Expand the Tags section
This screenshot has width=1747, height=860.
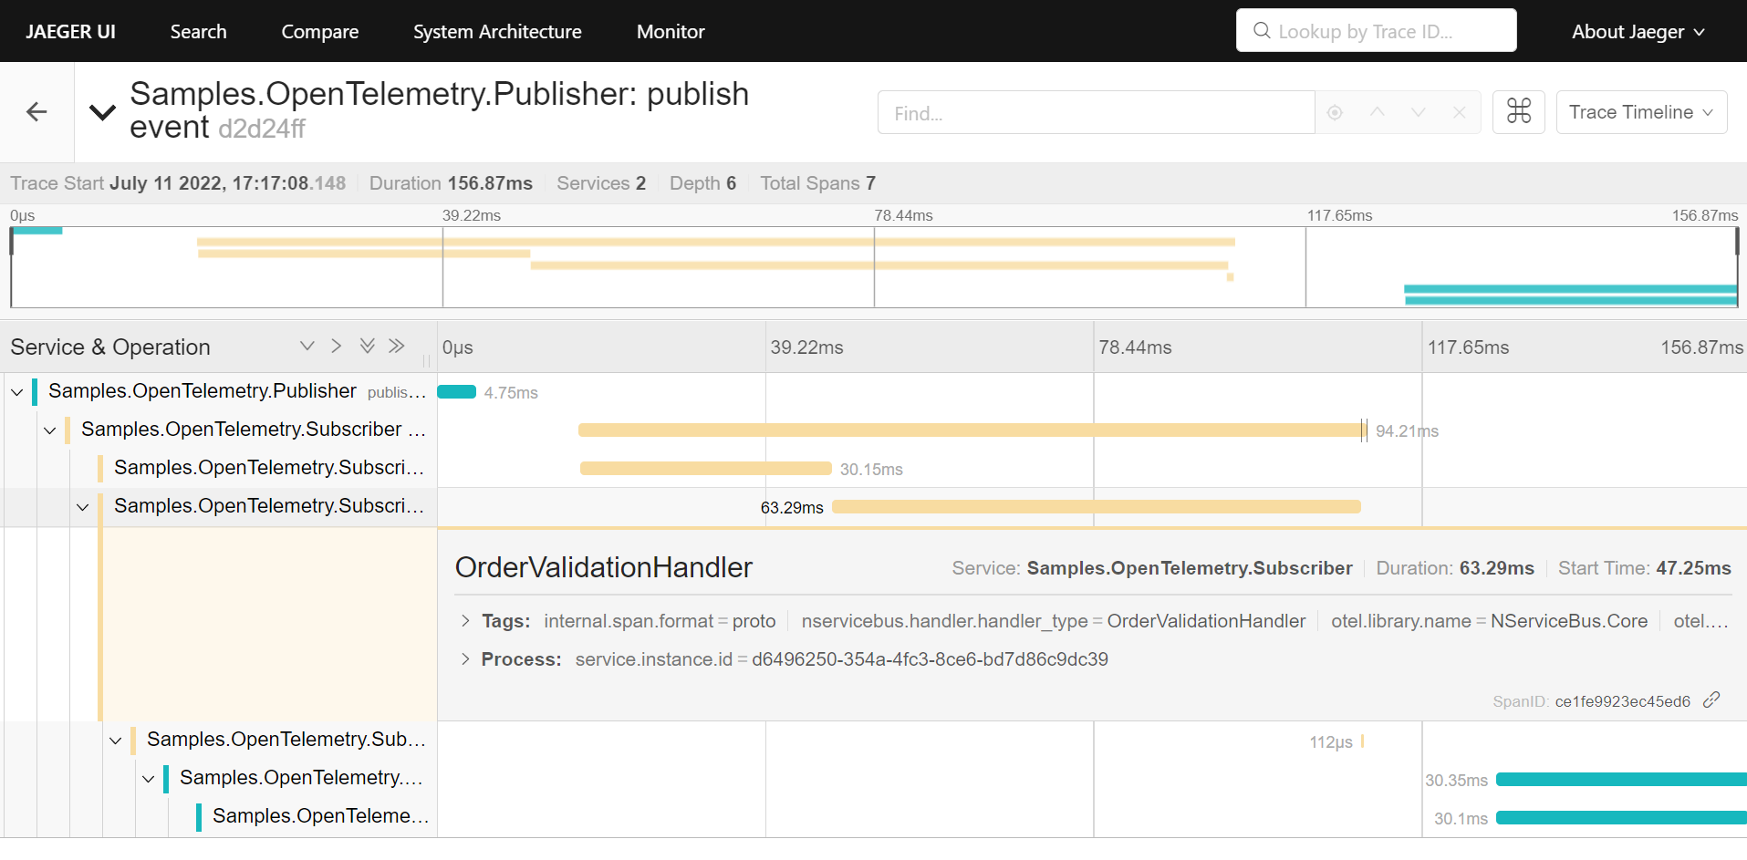pos(465,621)
